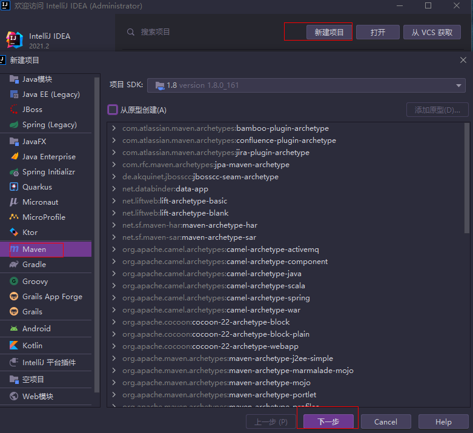Screen dimensions: 473x433
Task: Open the 项目 SDK dropdown
Action: click(306, 85)
